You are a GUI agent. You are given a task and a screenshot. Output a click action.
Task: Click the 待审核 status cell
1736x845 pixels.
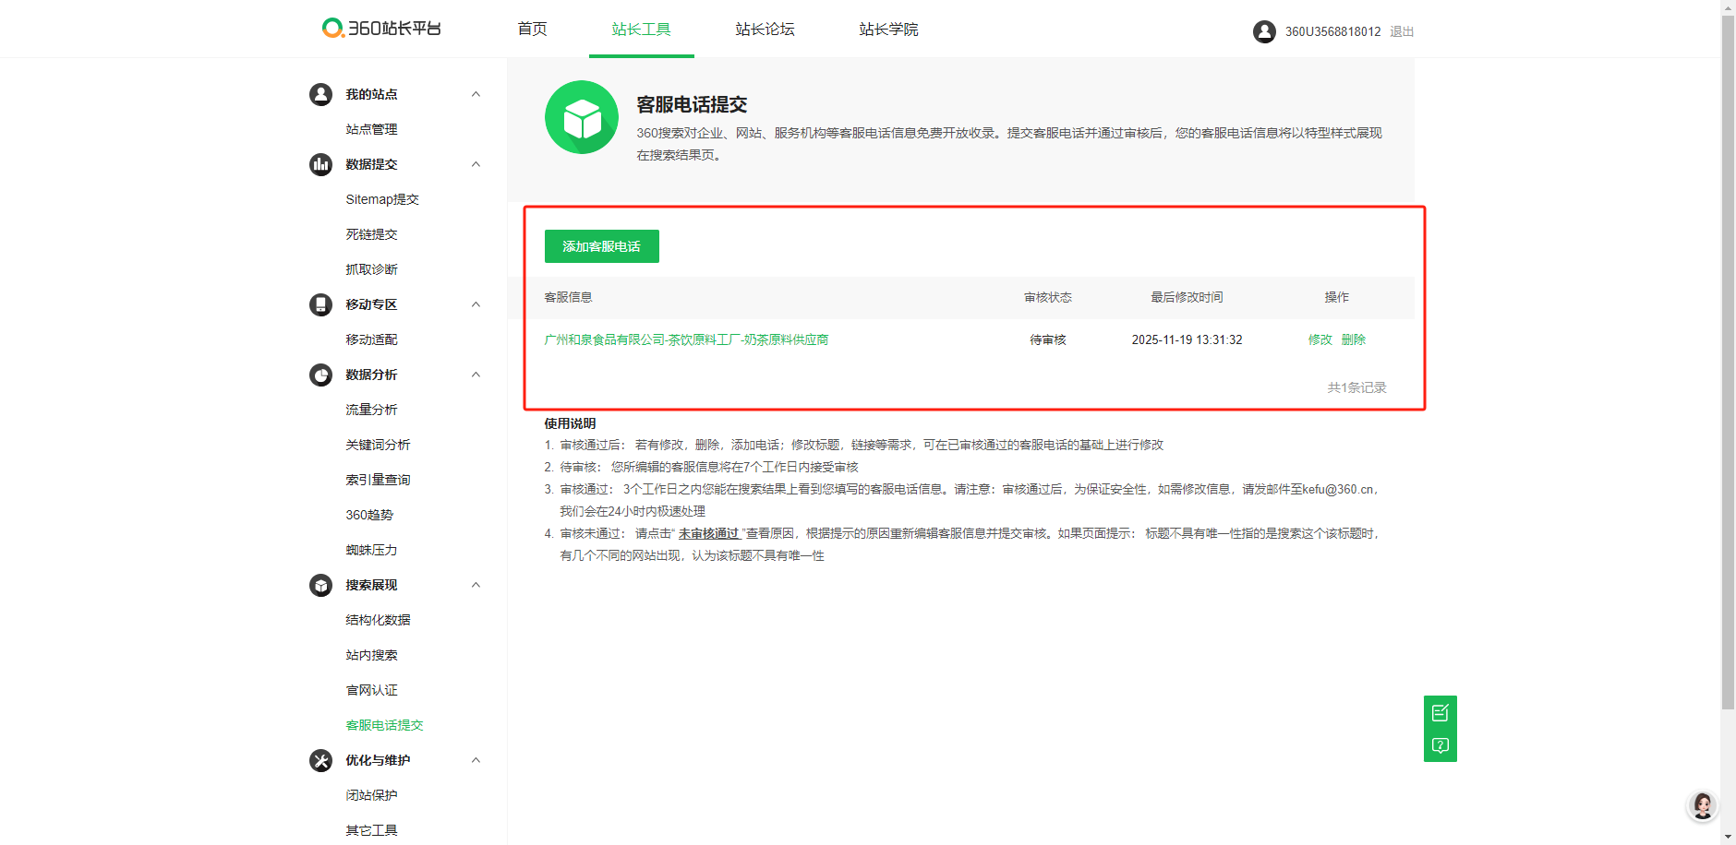tap(1048, 339)
